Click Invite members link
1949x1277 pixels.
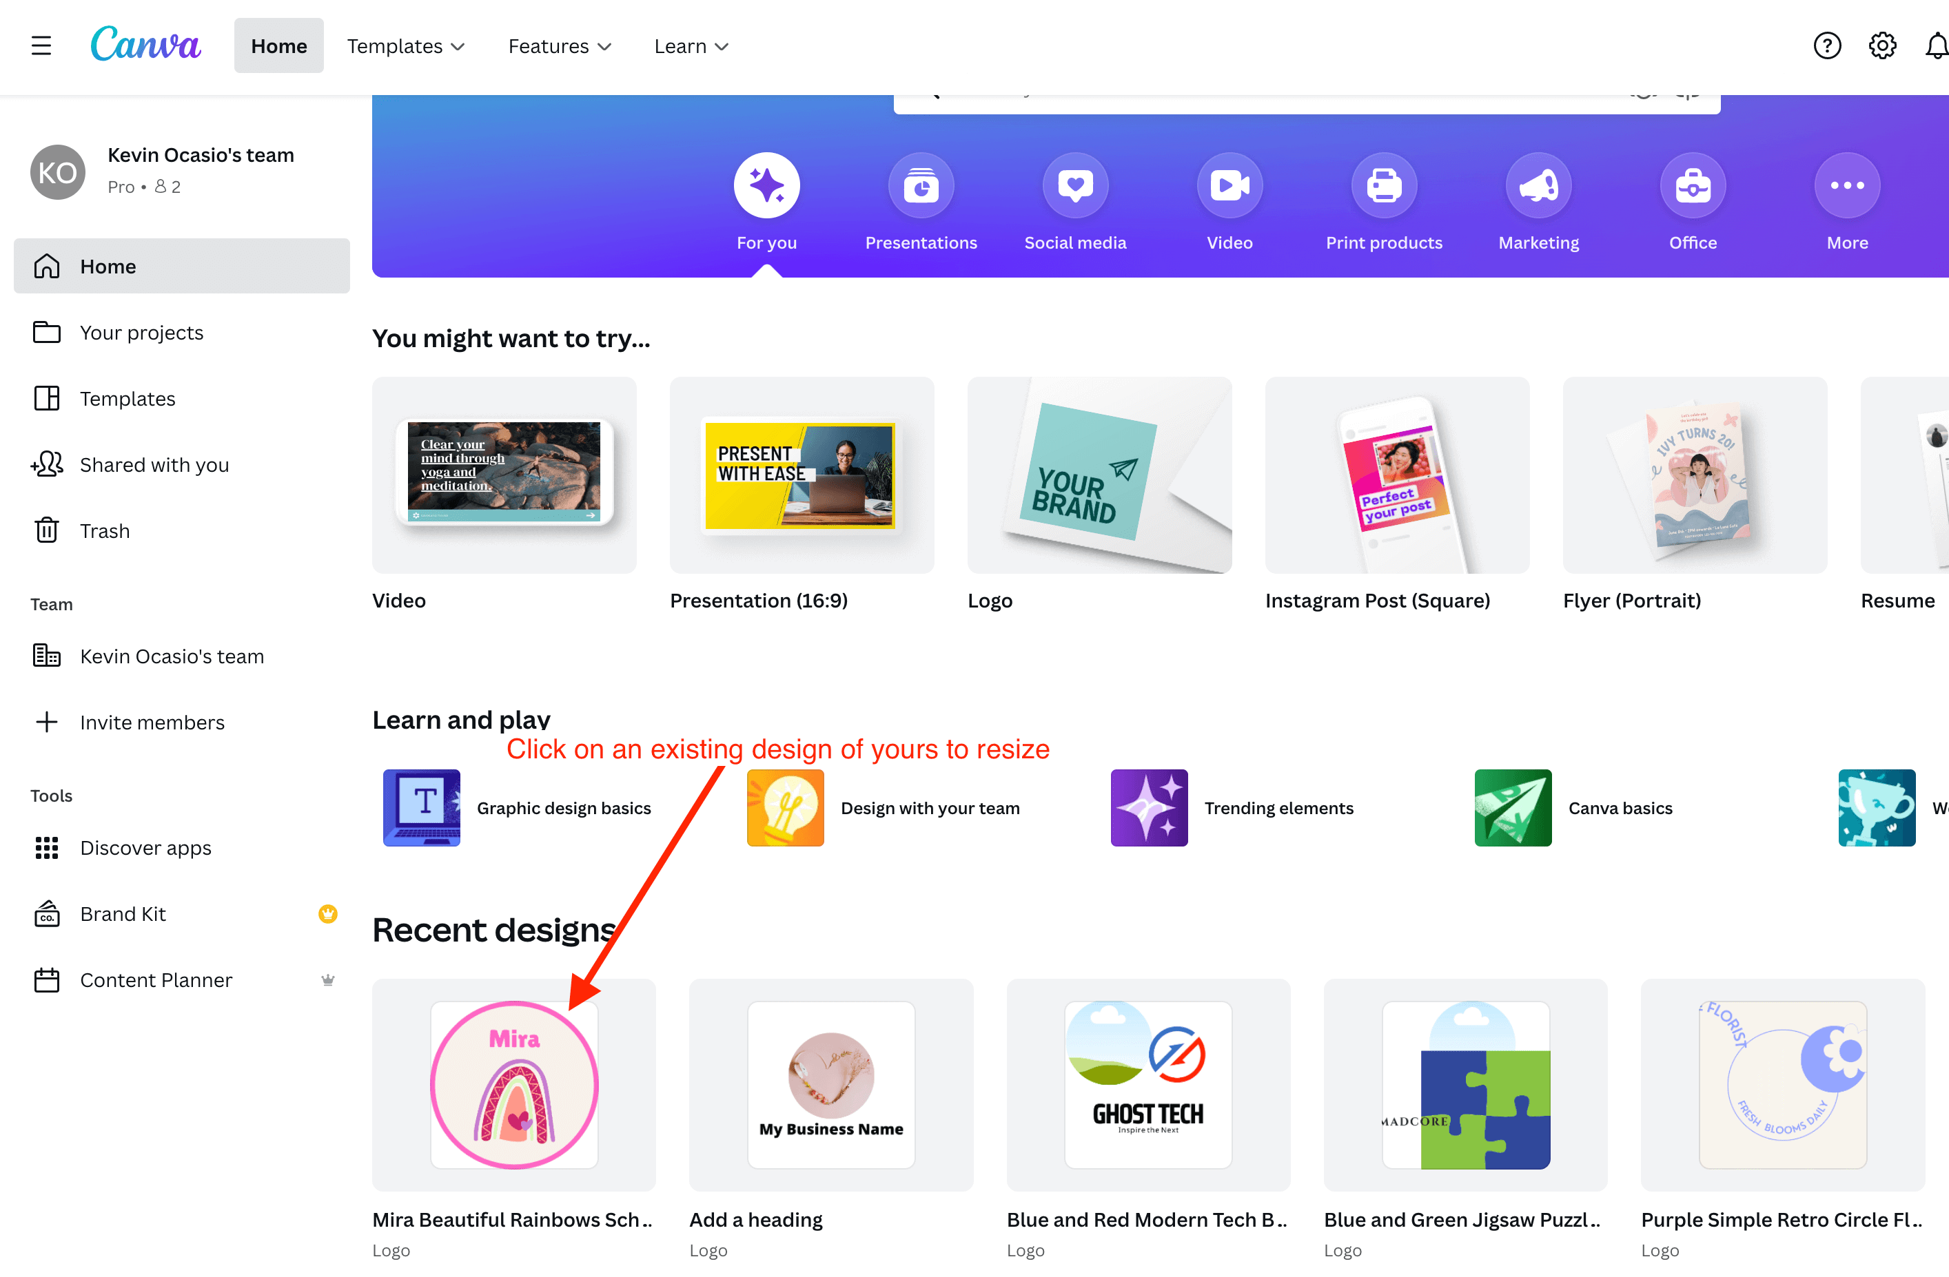(x=152, y=722)
